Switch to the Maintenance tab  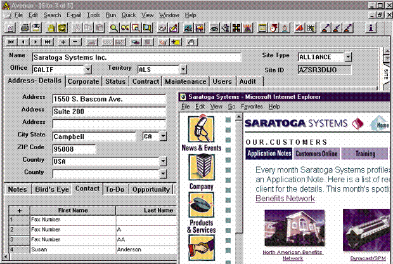(186, 82)
